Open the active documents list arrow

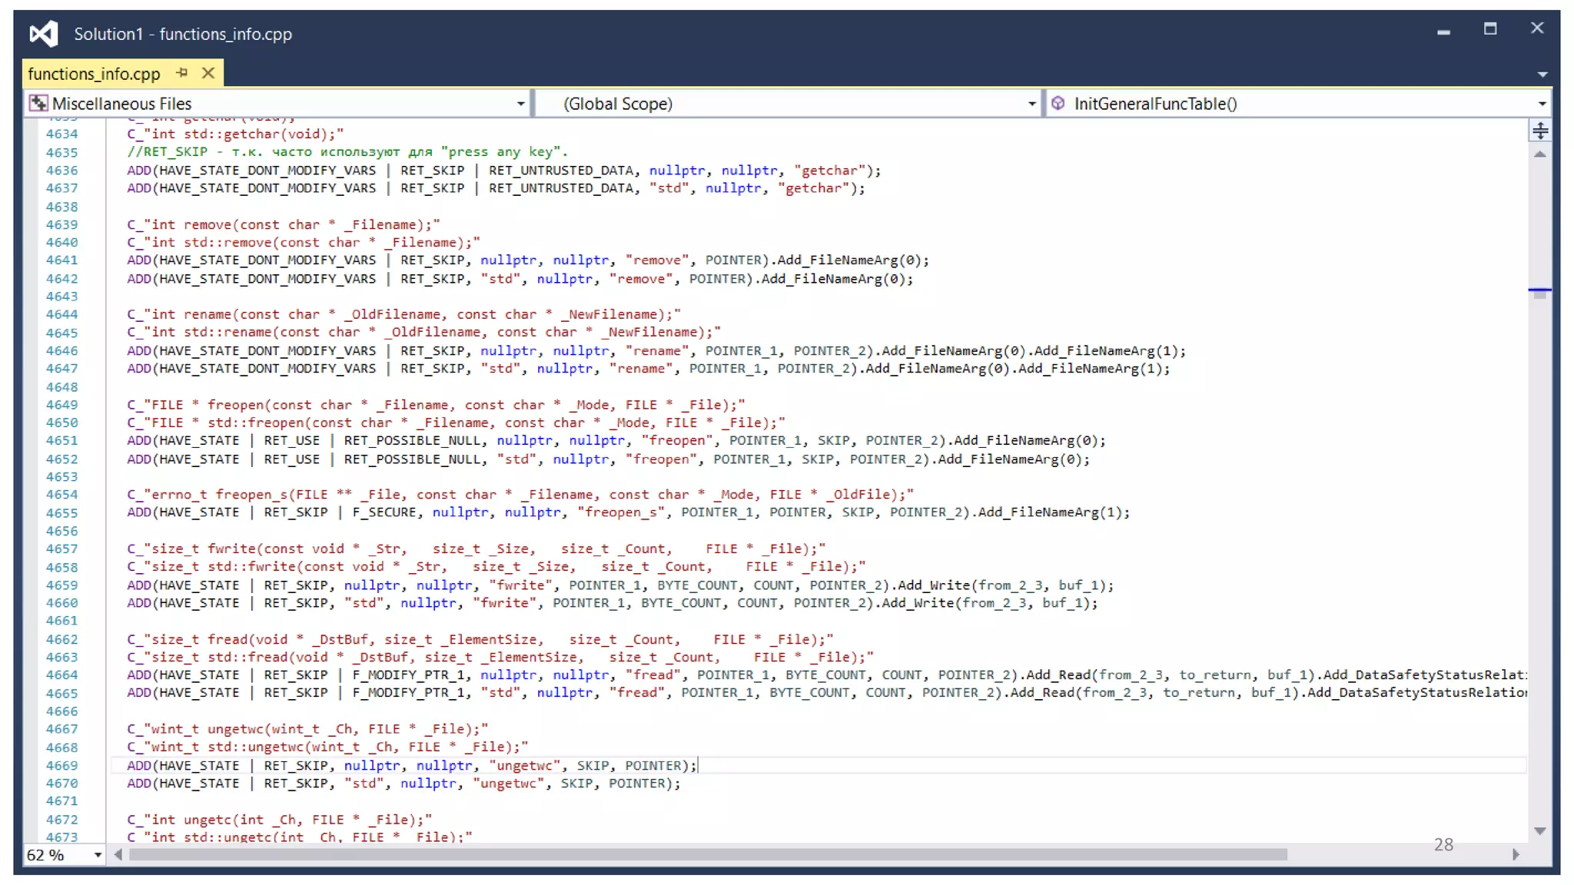1542,75
